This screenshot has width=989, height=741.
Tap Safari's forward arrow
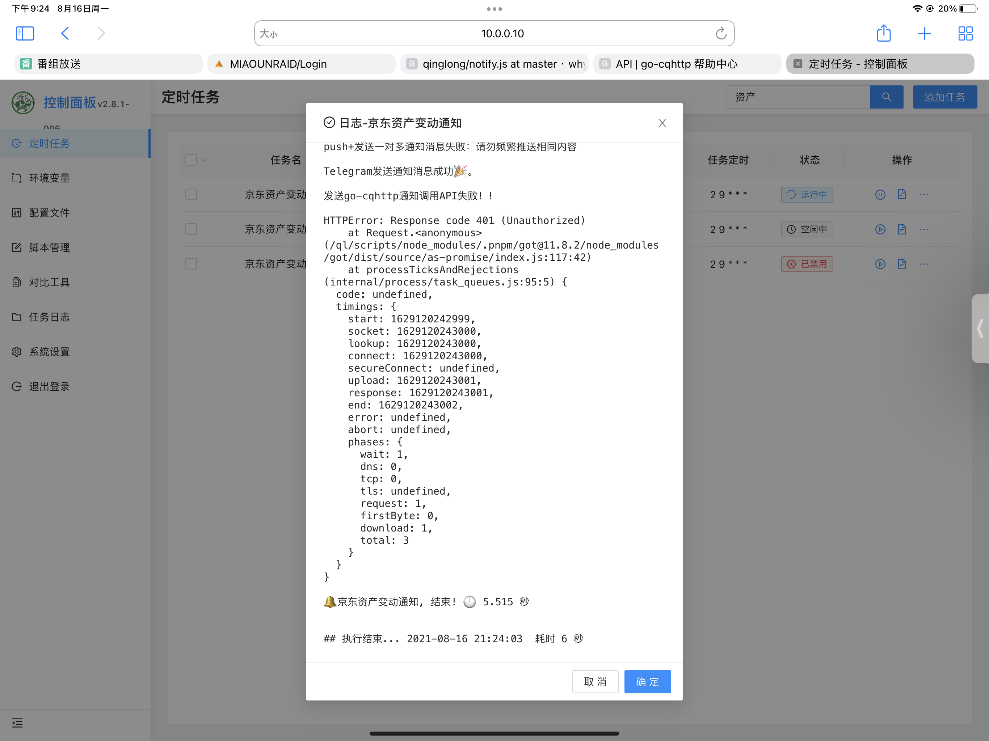(x=101, y=34)
